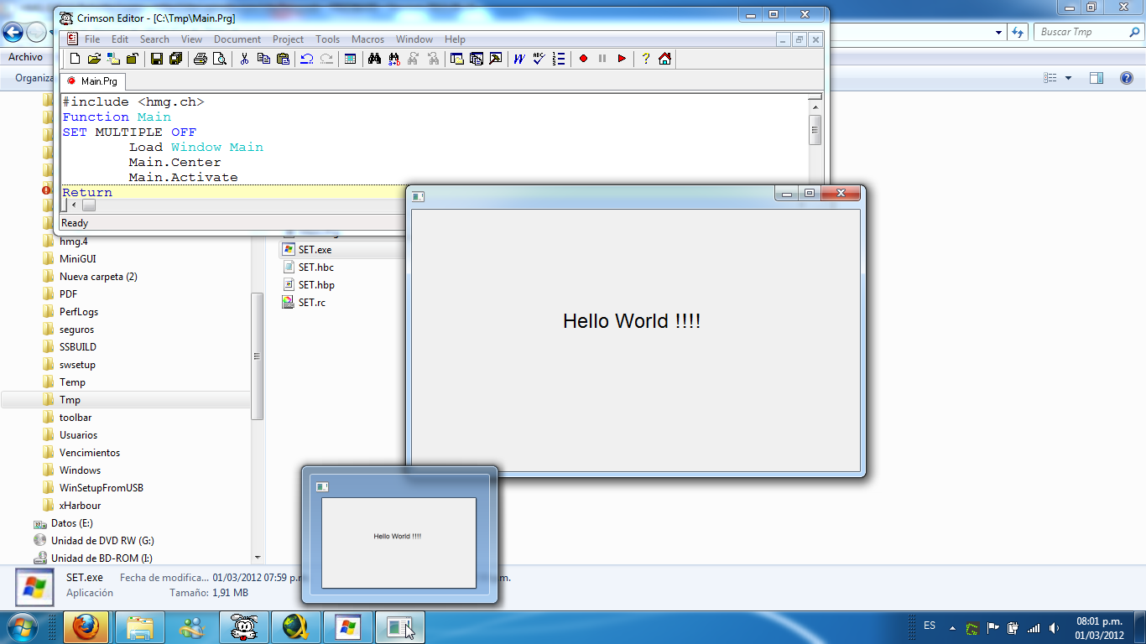Open the Explorer address bar history dropdown
The width and height of the screenshot is (1146, 644).
click(x=998, y=32)
